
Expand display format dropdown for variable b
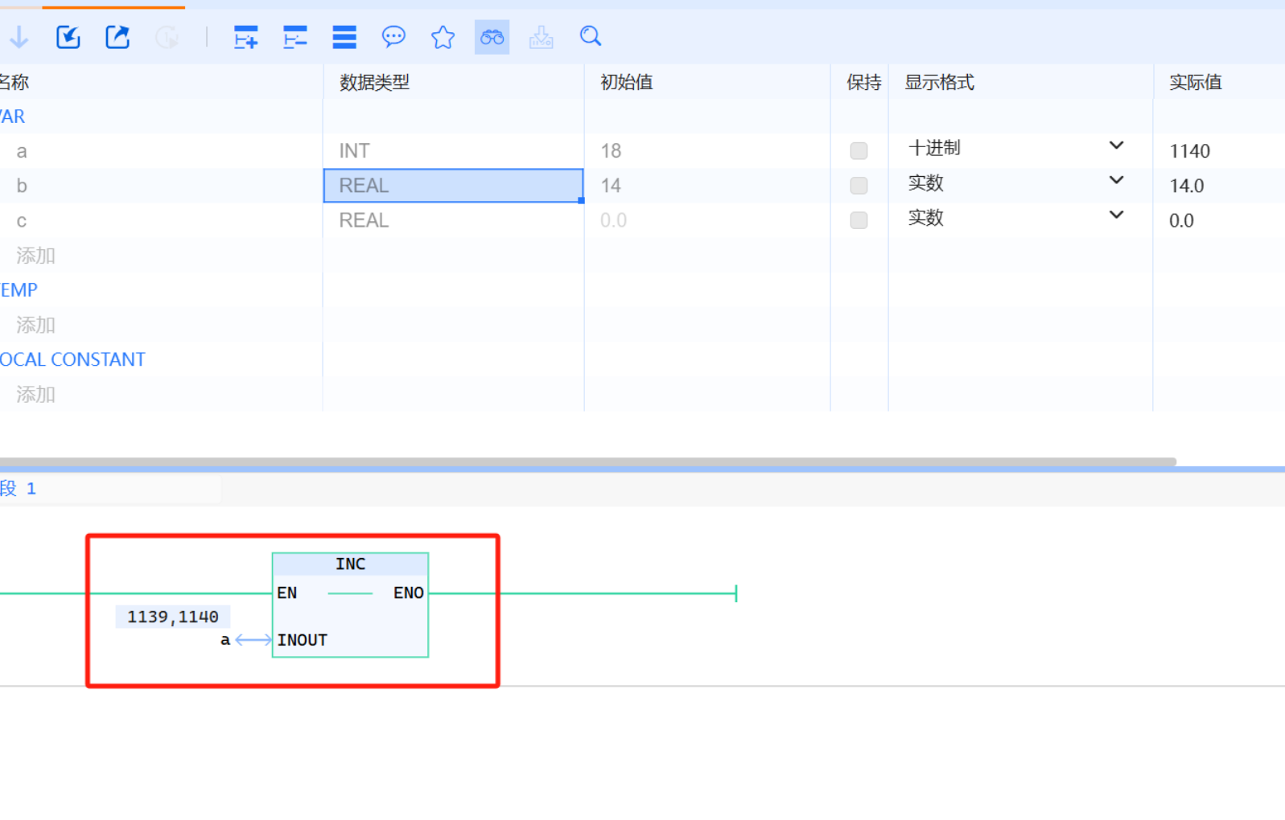click(1115, 181)
